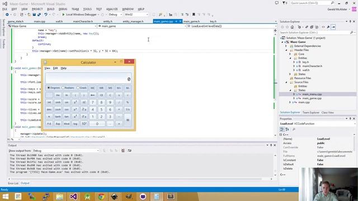Click the Properties wrench icon in Solution Explorer
The height and width of the screenshot is (201, 358).
[328, 27]
